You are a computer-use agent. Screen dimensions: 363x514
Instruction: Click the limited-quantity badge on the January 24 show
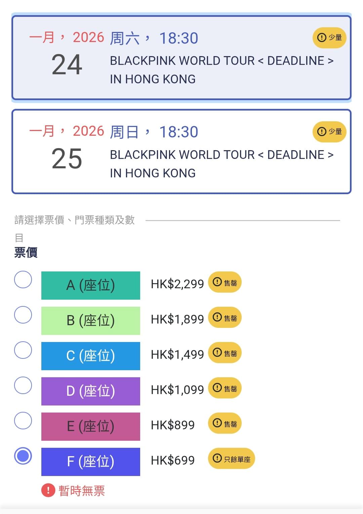point(329,38)
